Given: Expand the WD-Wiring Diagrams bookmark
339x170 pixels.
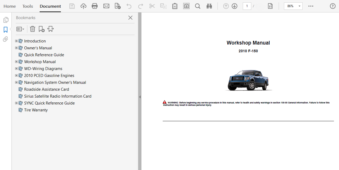Looking at the screenshot, I should [x=16, y=69].
